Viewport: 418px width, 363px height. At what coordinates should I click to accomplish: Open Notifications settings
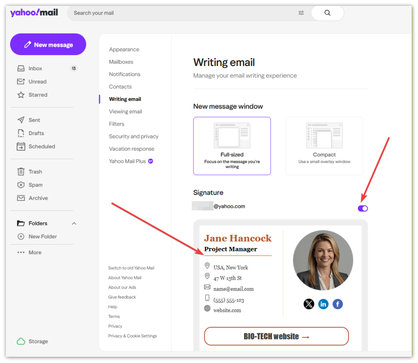coord(125,74)
